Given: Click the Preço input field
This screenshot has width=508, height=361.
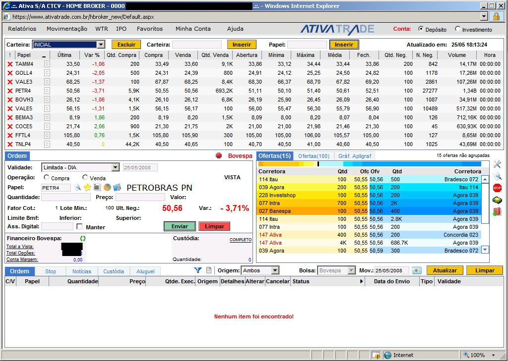Looking at the screenshot, I should (140, 197).
